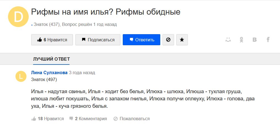Click the yellow L answerer avatar
Image resolution: width=280 pixels, height=129 pixels.
[x=21, y=76]
